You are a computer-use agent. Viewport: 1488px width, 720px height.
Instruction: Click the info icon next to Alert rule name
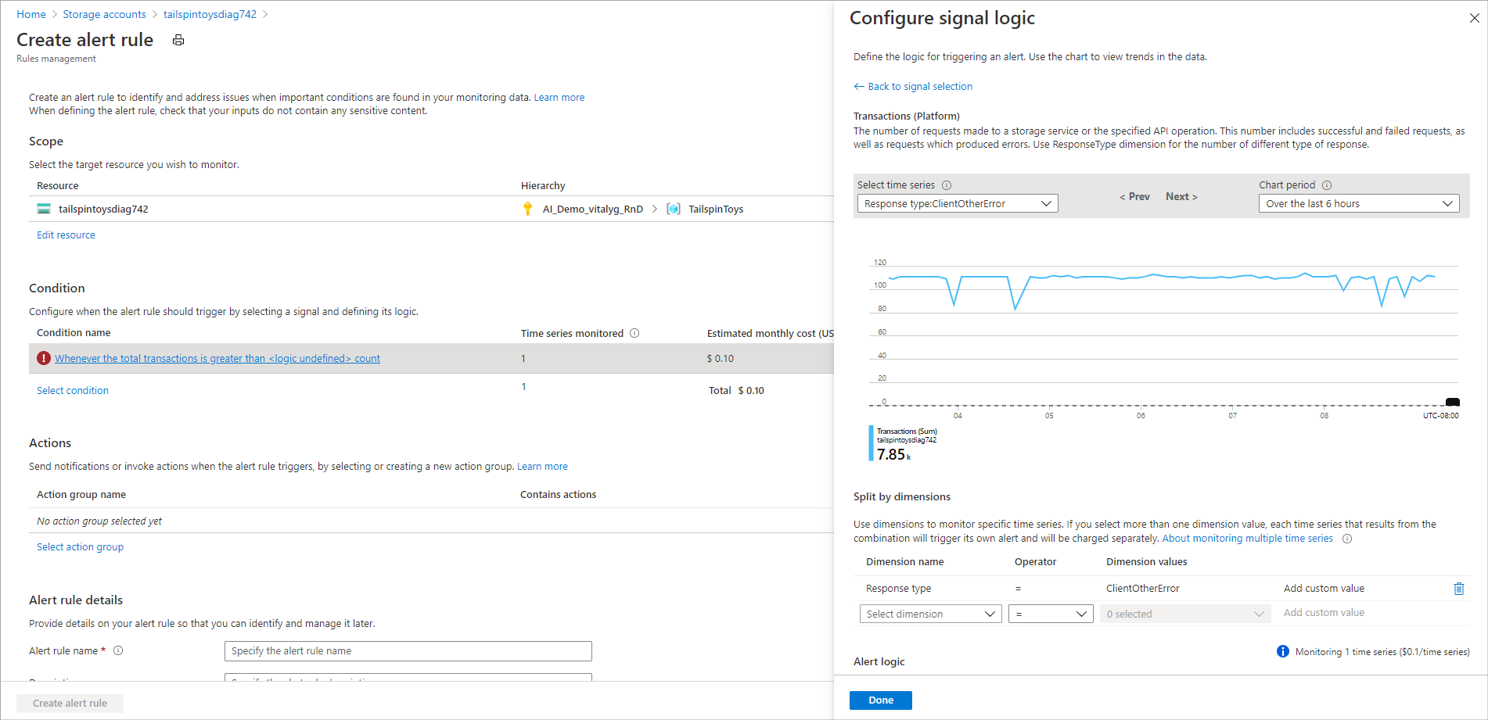click(x=118, y=650)
